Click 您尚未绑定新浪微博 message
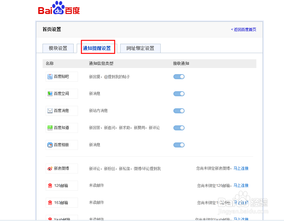284x221 pixels. coord(213,168)
